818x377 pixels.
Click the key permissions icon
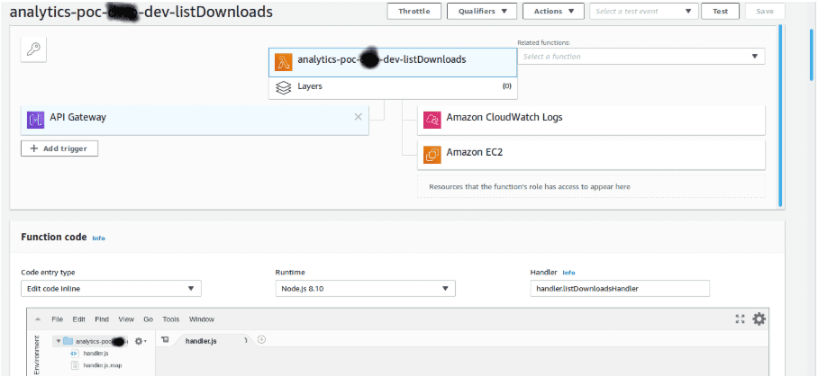click(33, 49)
